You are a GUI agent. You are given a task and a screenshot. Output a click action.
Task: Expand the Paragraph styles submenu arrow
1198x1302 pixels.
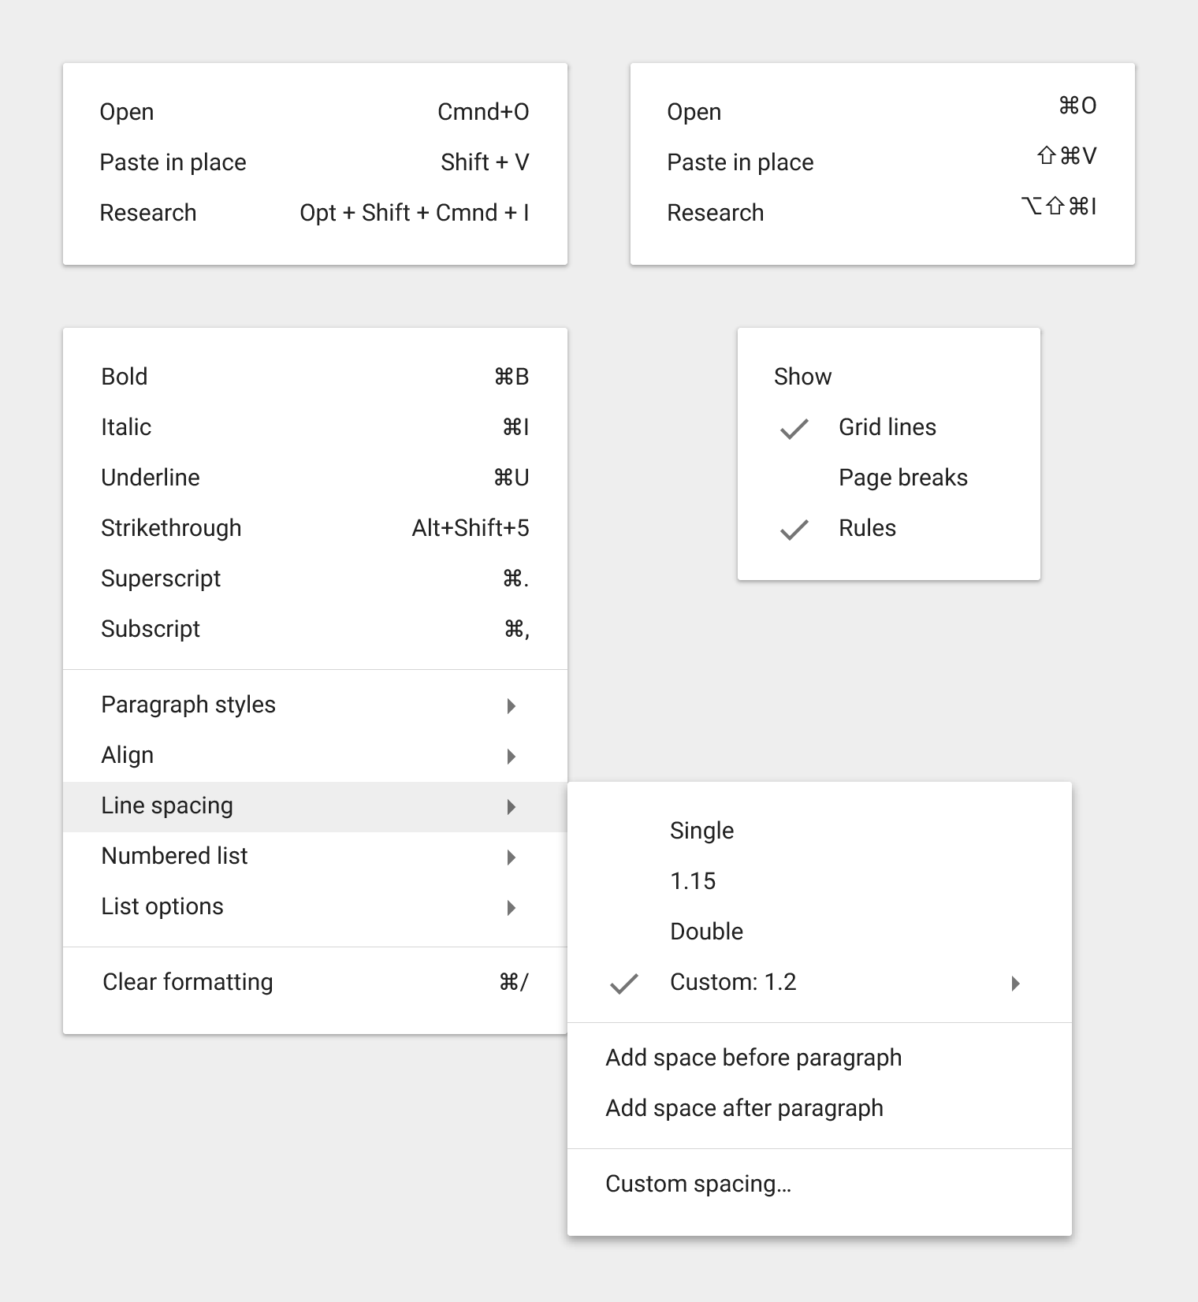[512, 706]
